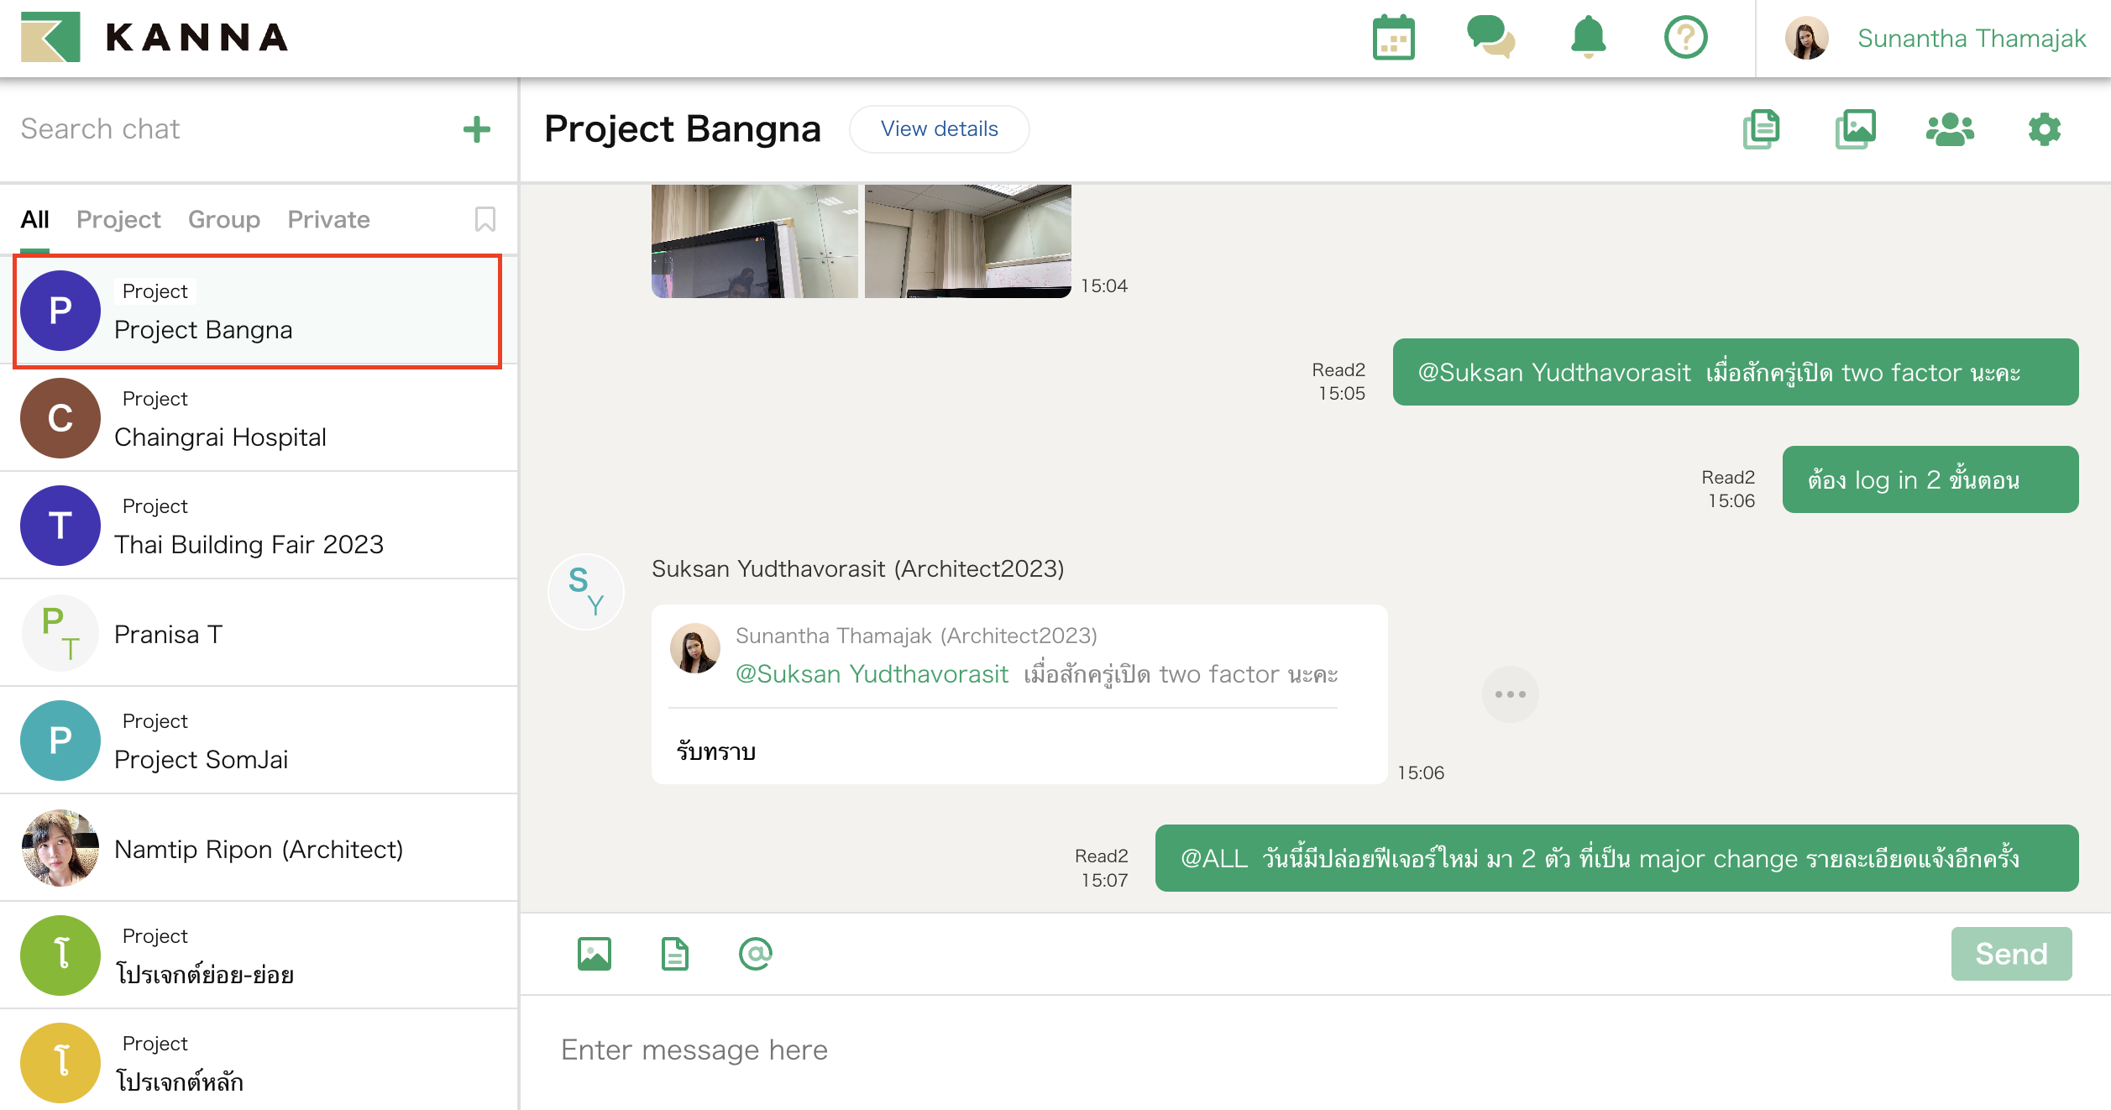Open chat settings gear icon
Image resolution: width=2111 pixels, height=1110 pixels.
2044,129
